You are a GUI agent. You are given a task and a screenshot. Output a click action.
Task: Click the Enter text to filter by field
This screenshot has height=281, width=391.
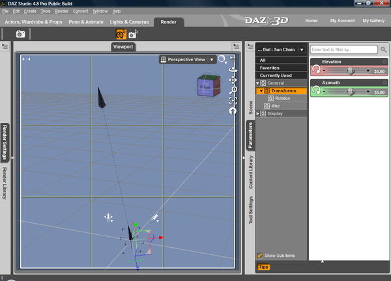(x=344, y=49)
